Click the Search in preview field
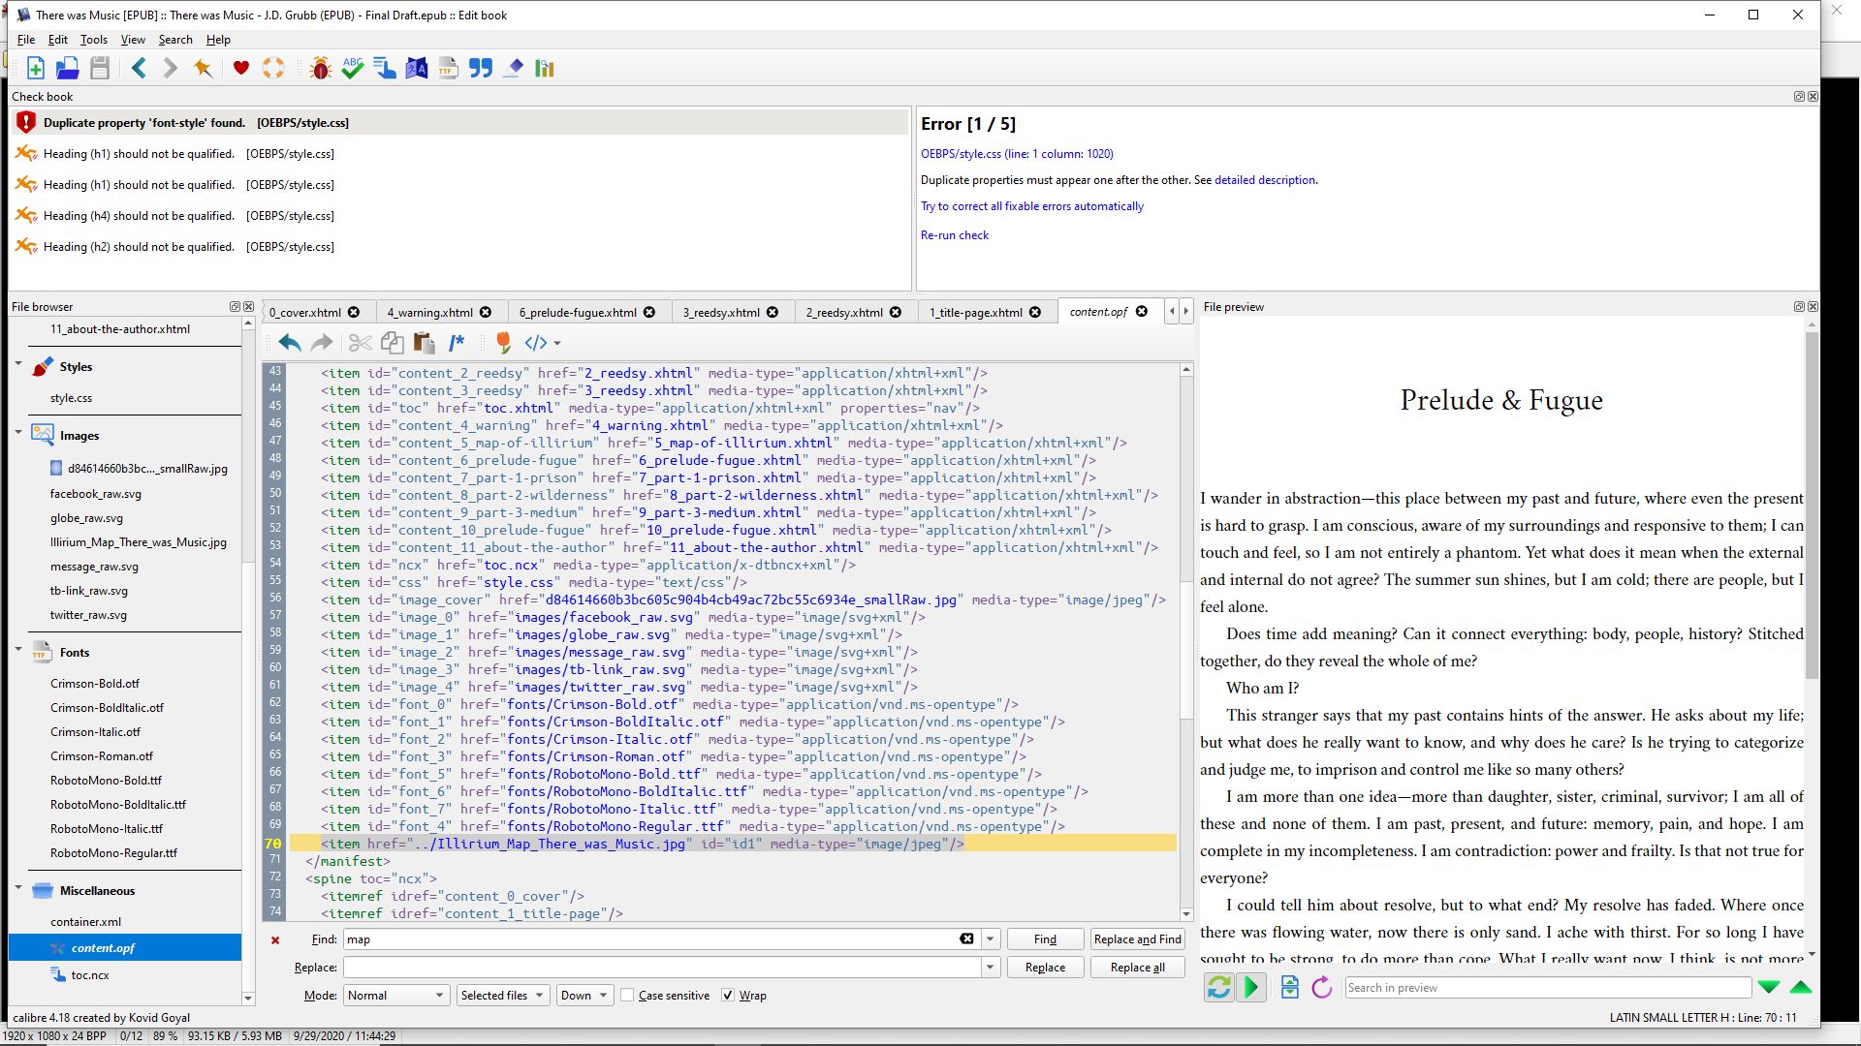1861x1046 pixels. coord(1546,988)
